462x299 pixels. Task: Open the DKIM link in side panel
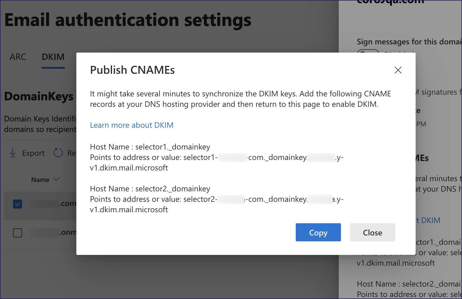tap(430, 220)
